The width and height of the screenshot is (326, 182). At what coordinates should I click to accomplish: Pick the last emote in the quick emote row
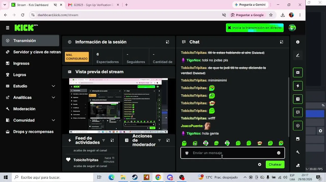pos(281,143)
